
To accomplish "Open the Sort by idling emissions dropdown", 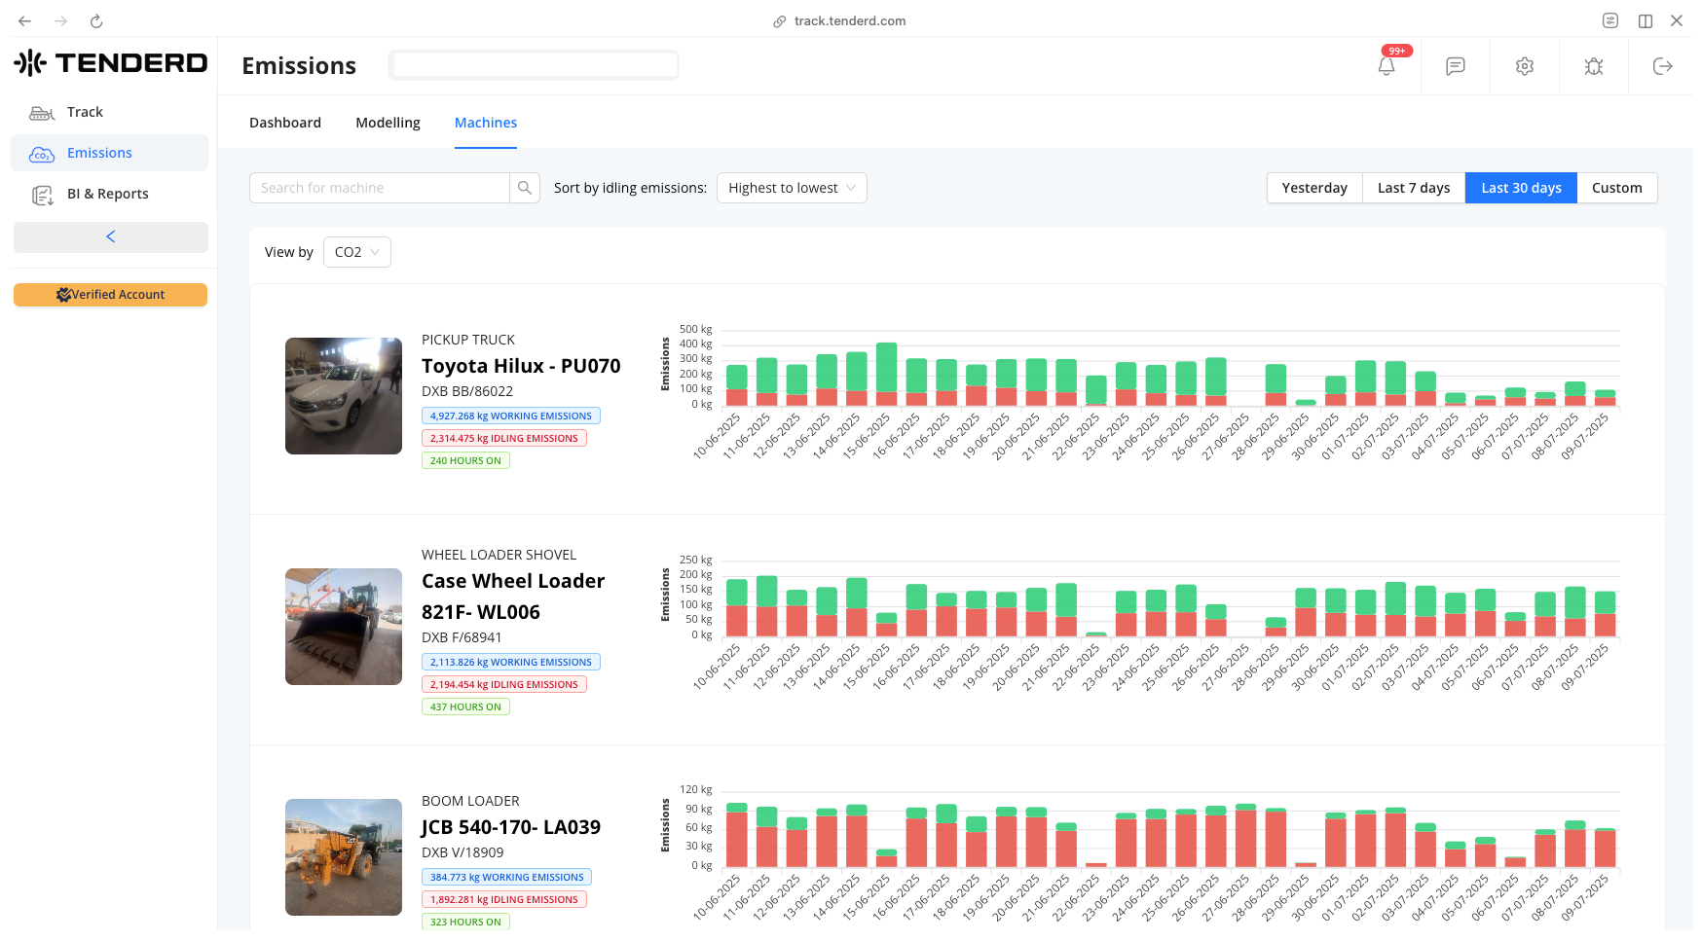I will point(792,188).
